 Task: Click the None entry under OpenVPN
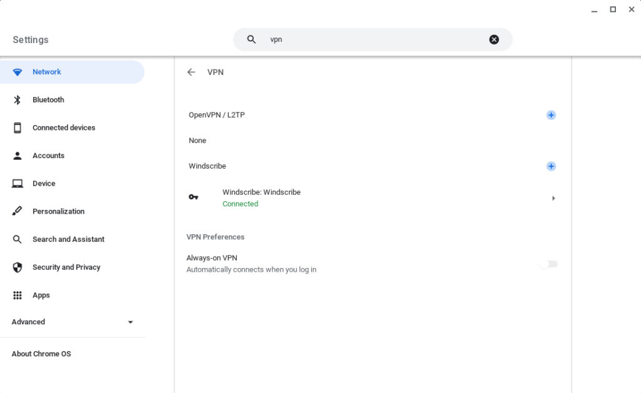click(x=197, y=141)
